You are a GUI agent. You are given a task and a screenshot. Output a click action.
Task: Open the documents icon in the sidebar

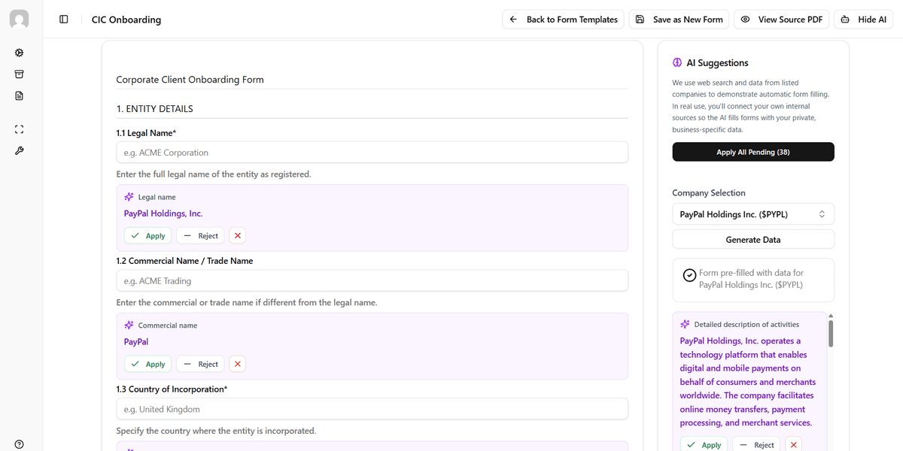pos(19,95)
